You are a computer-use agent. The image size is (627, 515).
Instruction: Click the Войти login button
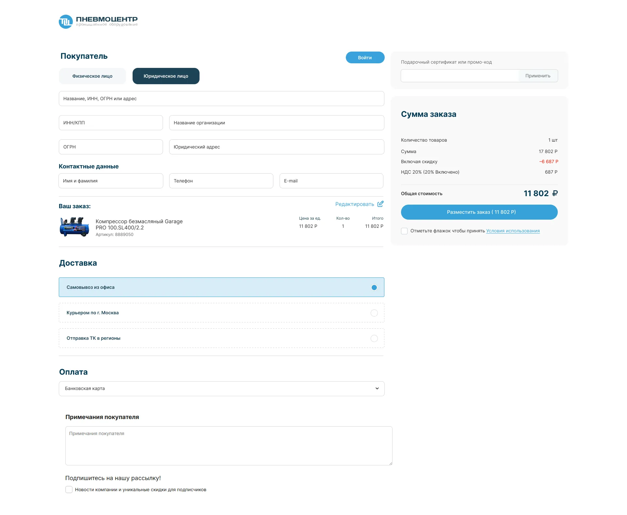365,57
